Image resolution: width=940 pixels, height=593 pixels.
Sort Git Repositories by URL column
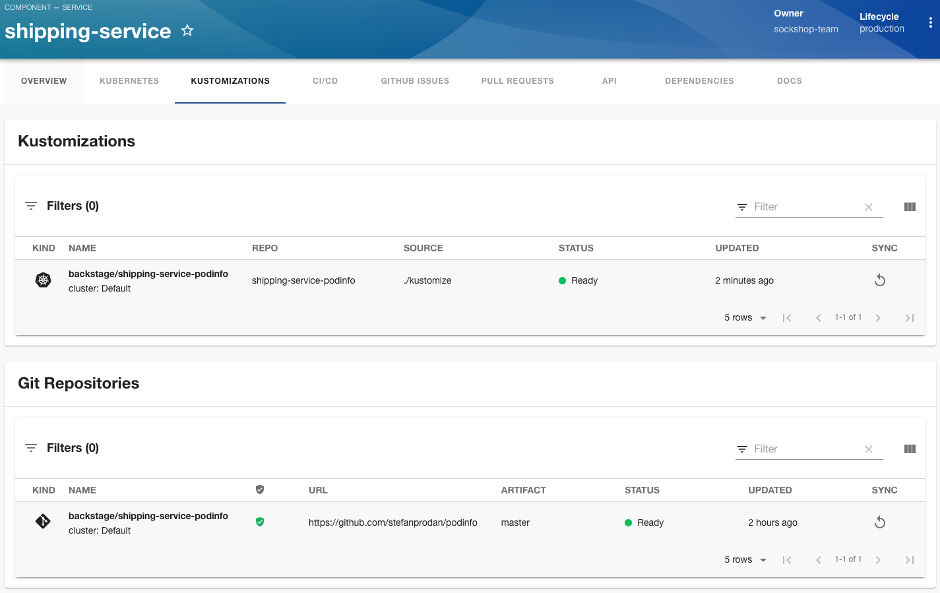pyautogui.click(x=318, y=490)
